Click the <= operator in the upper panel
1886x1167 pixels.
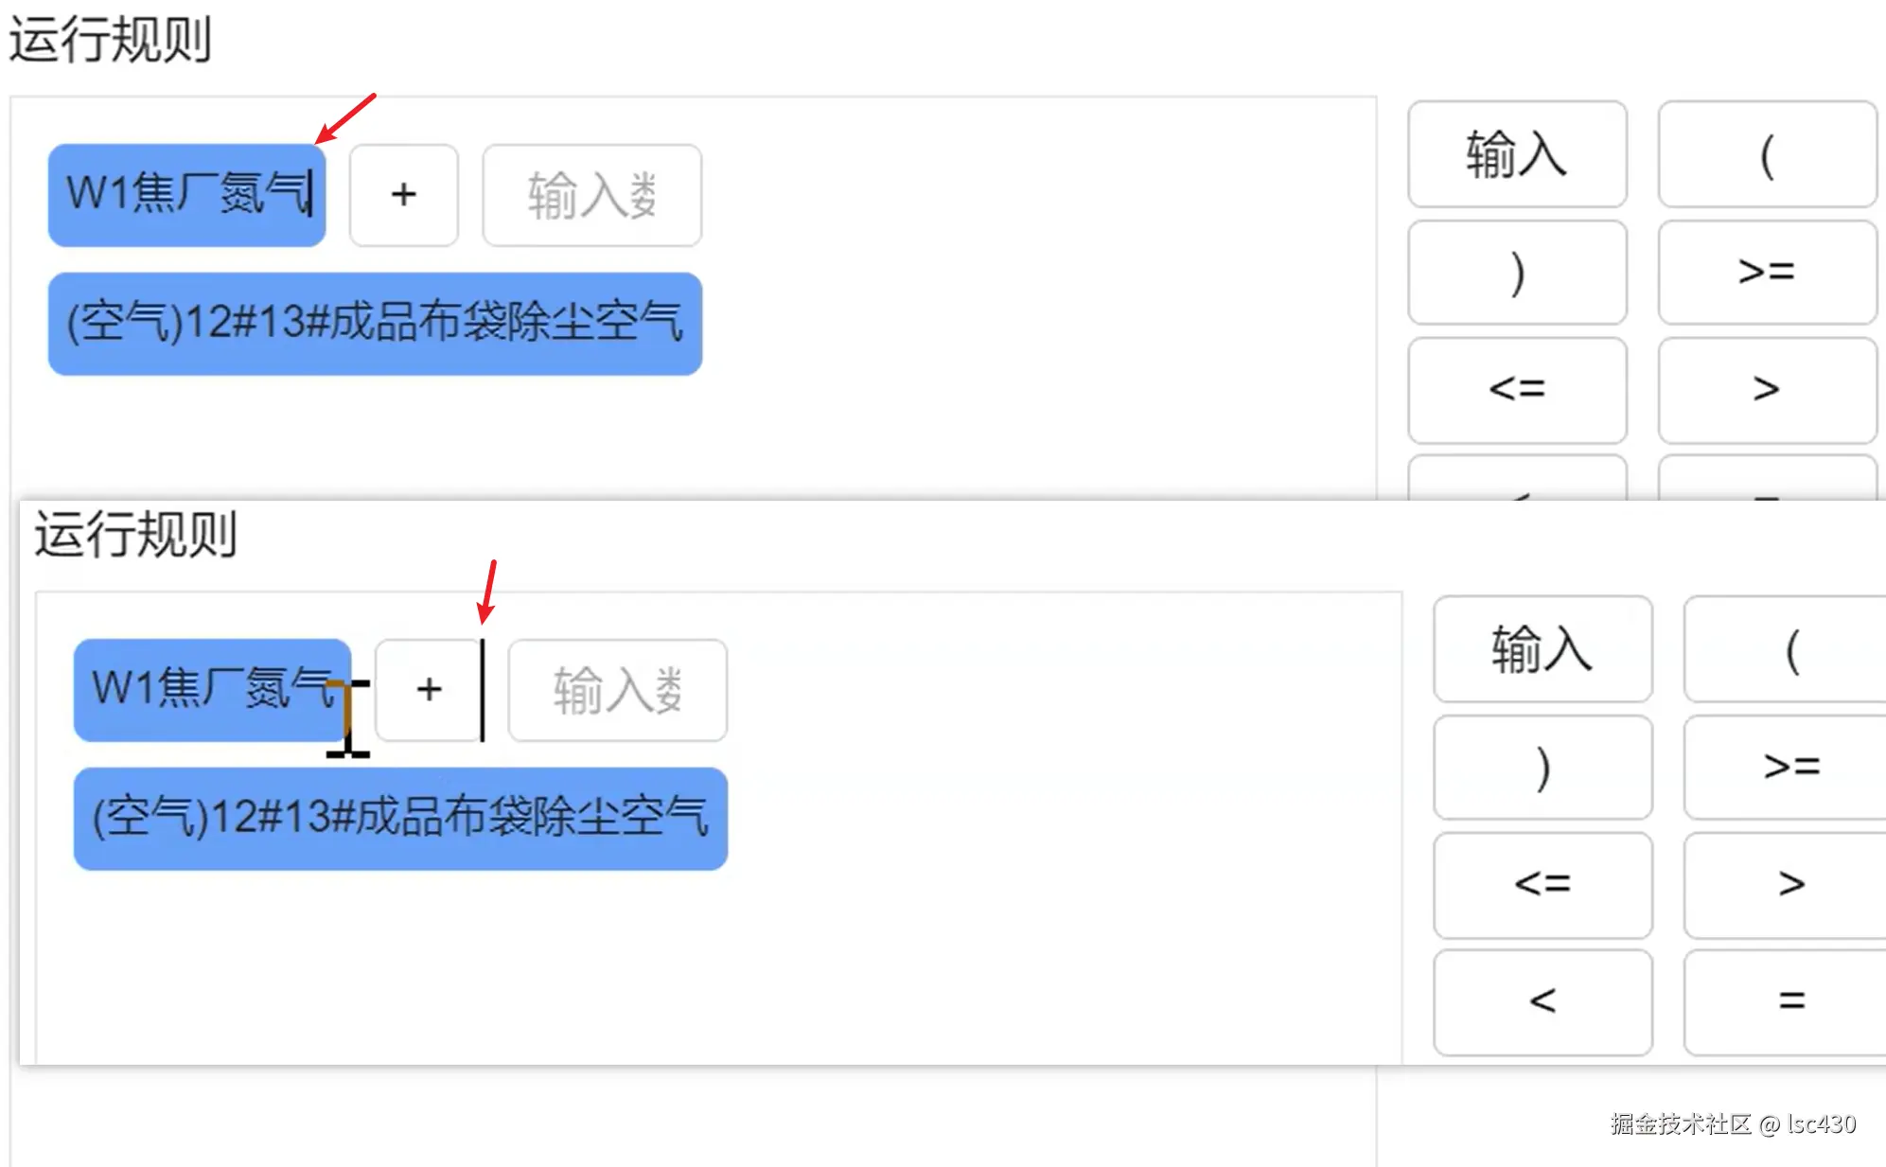click(1516, 389)
